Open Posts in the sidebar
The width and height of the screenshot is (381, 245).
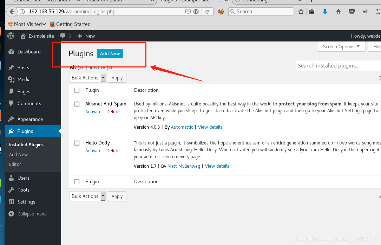(33, 67)
